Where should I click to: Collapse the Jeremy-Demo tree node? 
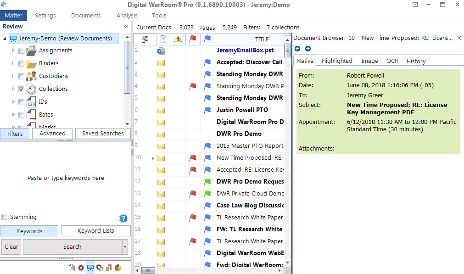click(5, 39)
